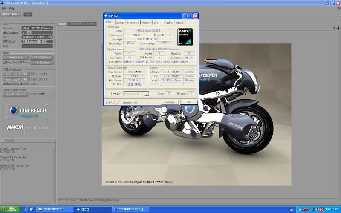The height and width of the screenshot is (213, 341).
Task: Click the MAXON logo in sidebar
Action: tap(15, 127)
